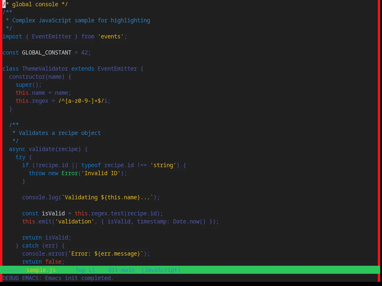Click the 'ThemeValidator' class name
382x286 pixels.
point(45,69)
